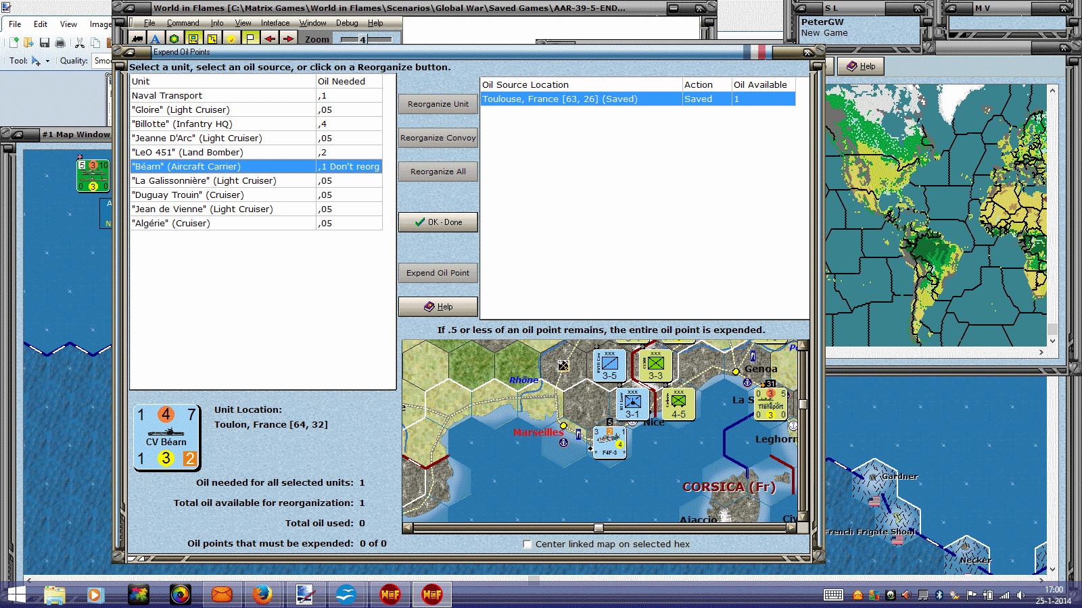Click the CV Béarn unit counter image
This screenshot has height=608, width=1082.
(x=166, y=436)
